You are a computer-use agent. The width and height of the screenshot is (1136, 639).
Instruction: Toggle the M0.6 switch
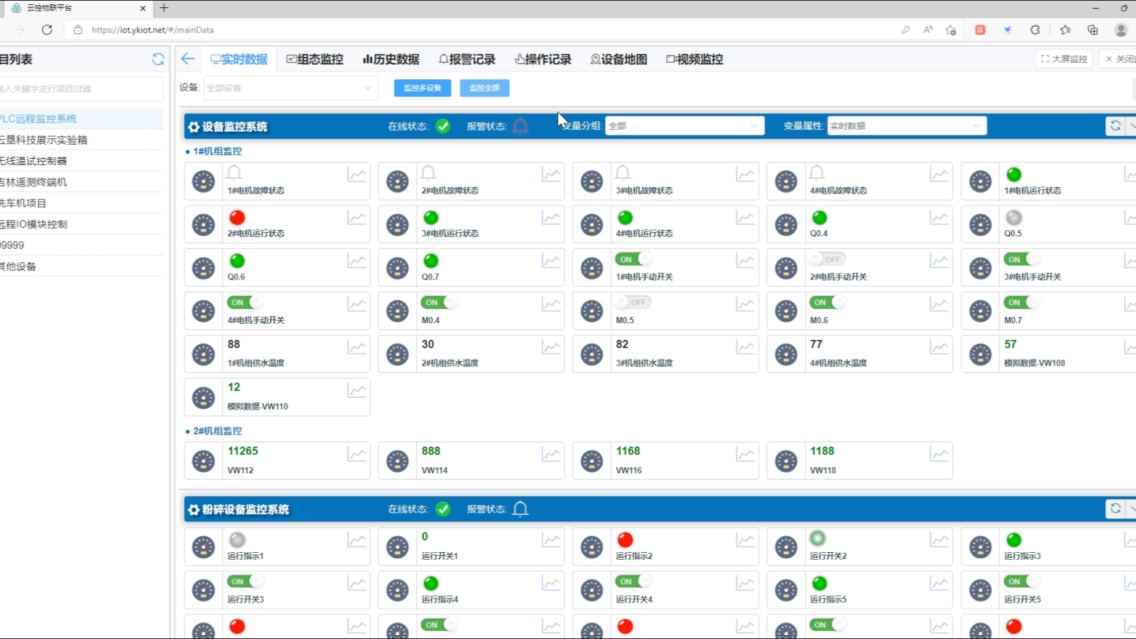pos(828,302)
